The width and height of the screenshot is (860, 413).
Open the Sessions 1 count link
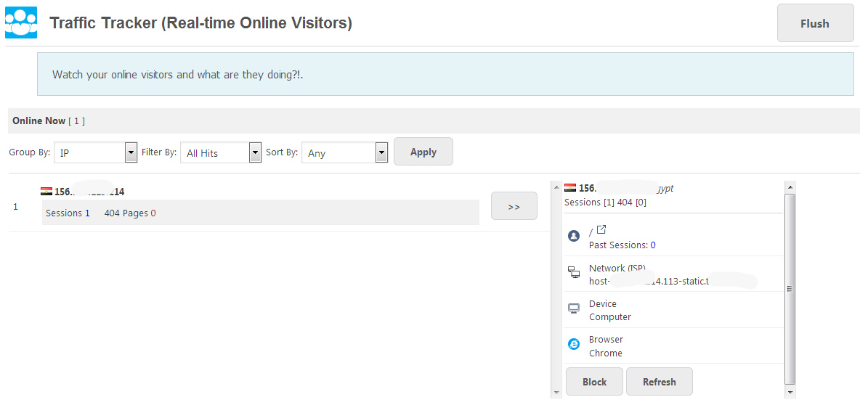87,213
